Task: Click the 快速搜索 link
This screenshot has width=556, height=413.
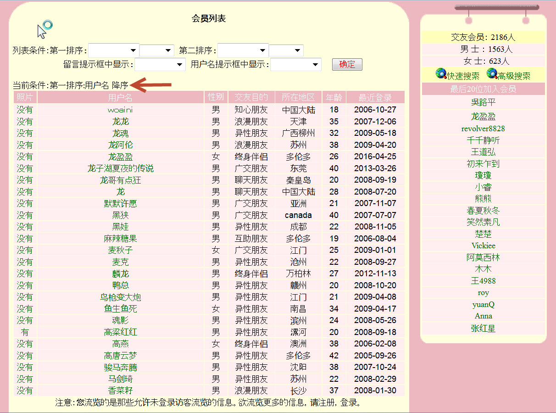Action: tap(463, 76)
